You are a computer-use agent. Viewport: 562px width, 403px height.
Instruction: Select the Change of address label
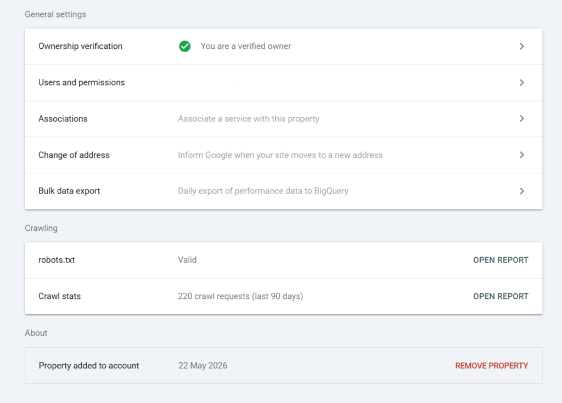(x=74, y=155)
